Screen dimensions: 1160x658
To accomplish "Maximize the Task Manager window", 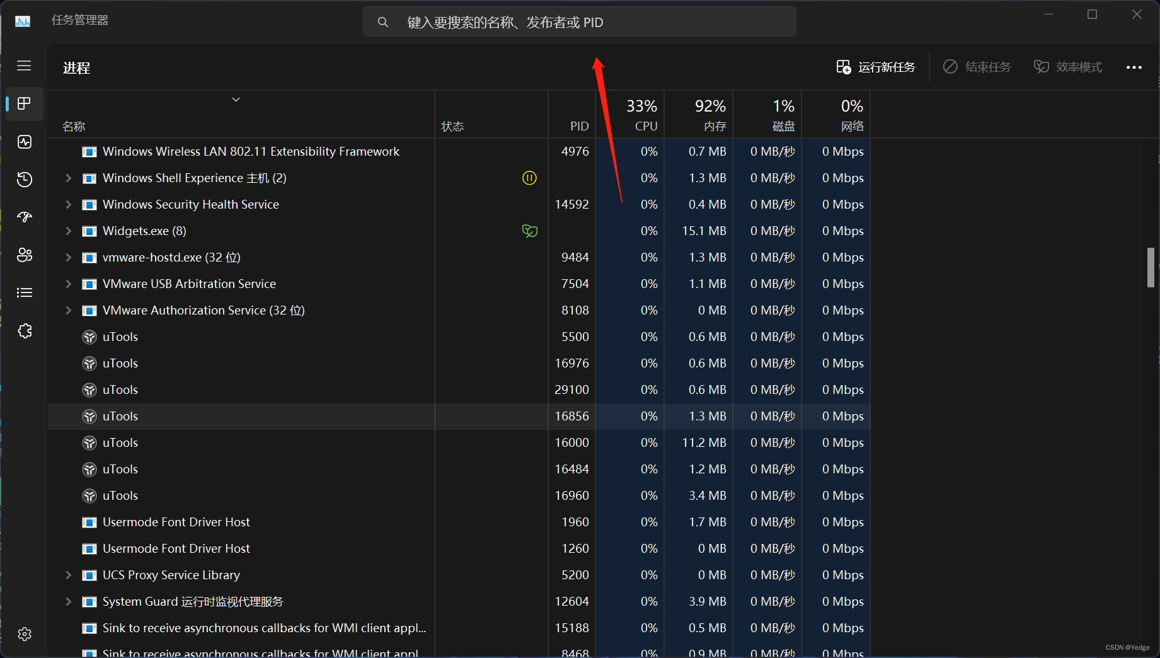I will [1092, 14].
